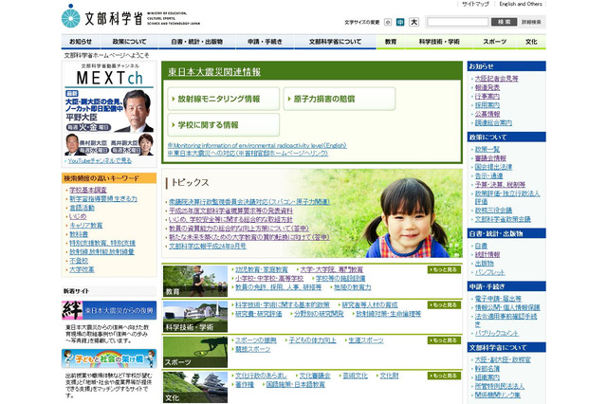Open 著作権 link

coord(245,385)
